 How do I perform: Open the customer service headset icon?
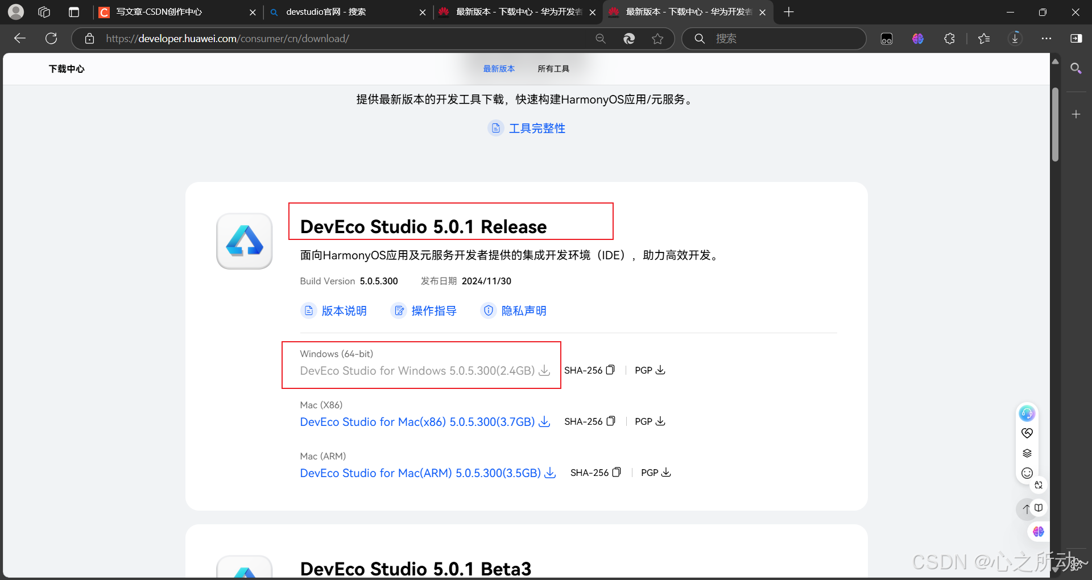pos(1027,413)
